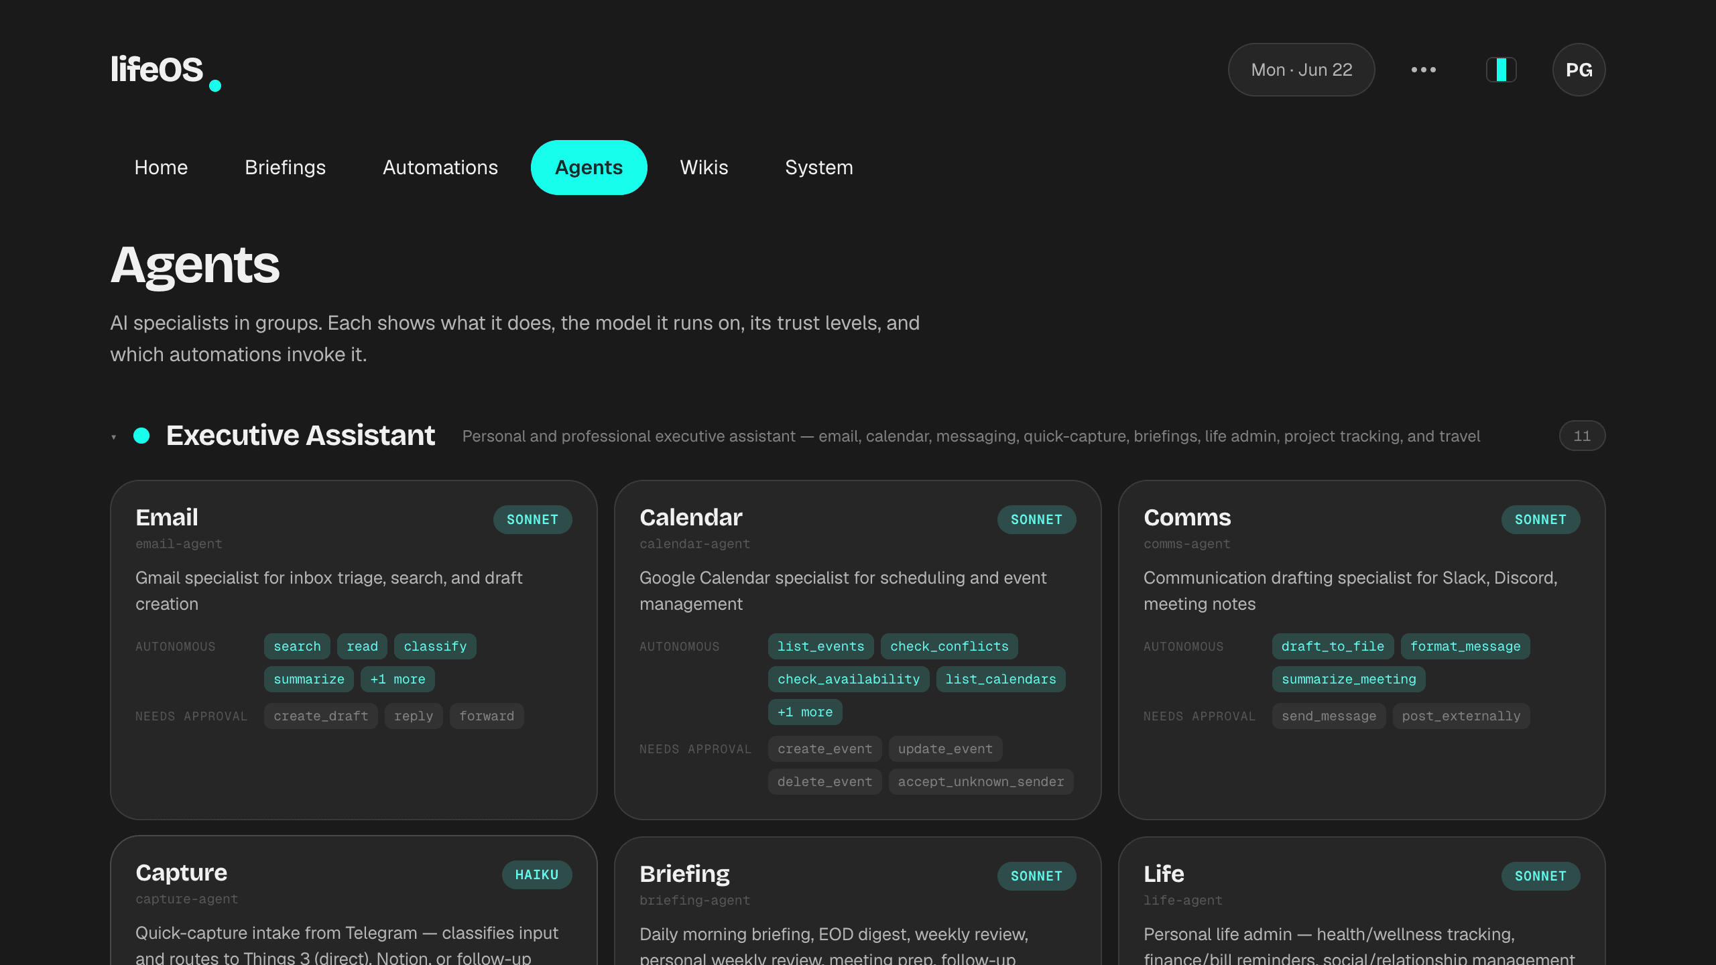Click the accept_unknown_sender tag
1716x965 pixels.
pos(981,782)
